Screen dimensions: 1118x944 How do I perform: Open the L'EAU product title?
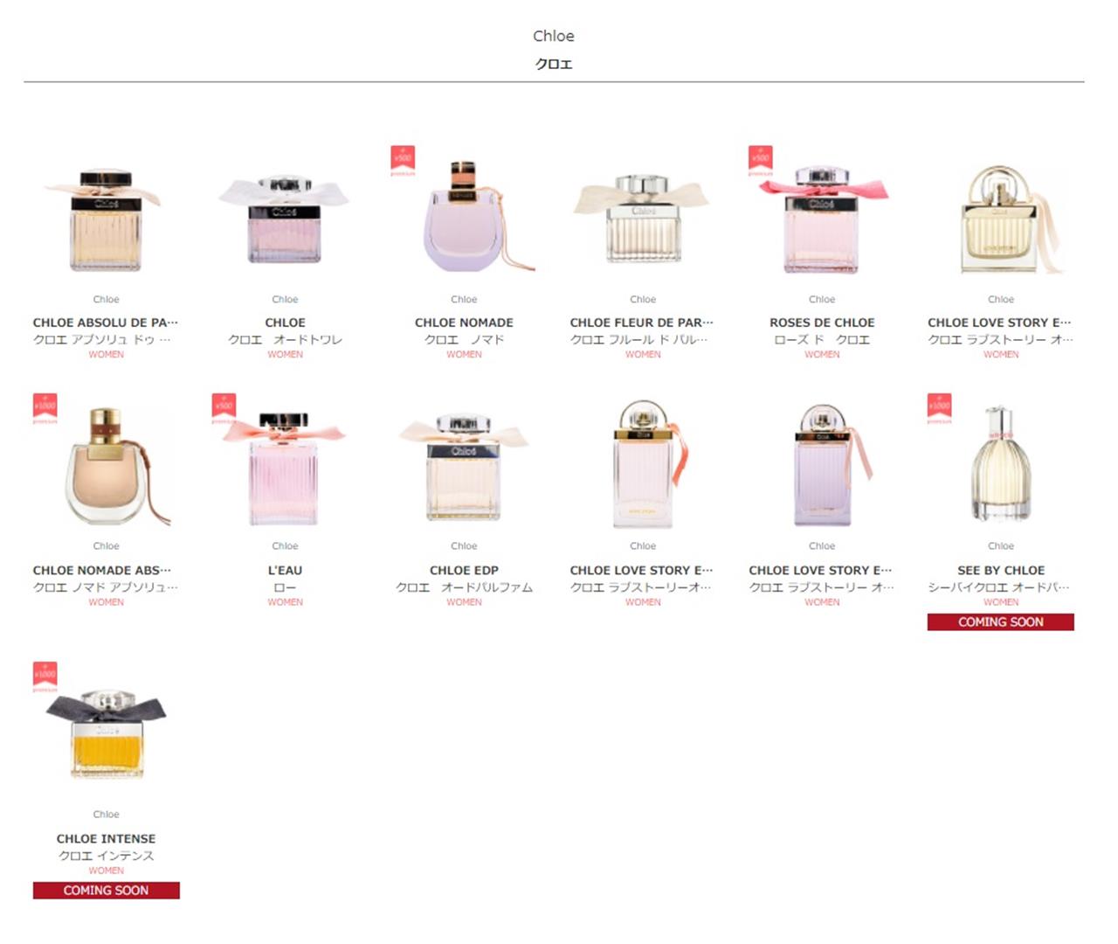(285, 570)
